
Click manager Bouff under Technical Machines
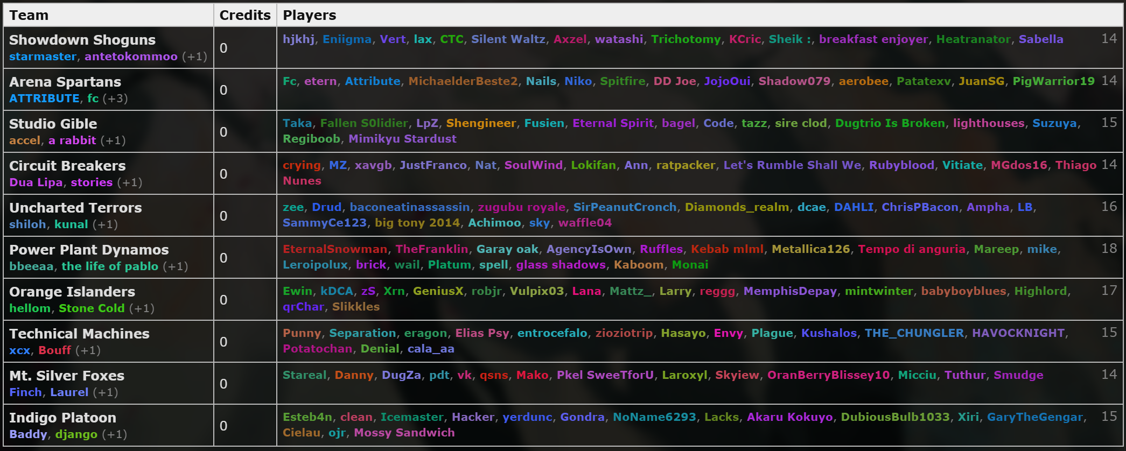tap(54, 350)
